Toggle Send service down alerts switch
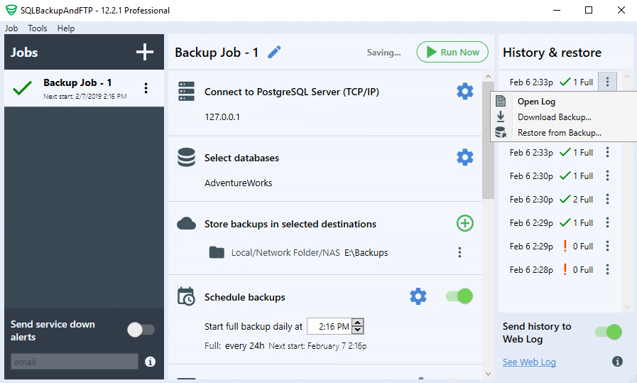The image size is (637, 383). pos(141,330)
